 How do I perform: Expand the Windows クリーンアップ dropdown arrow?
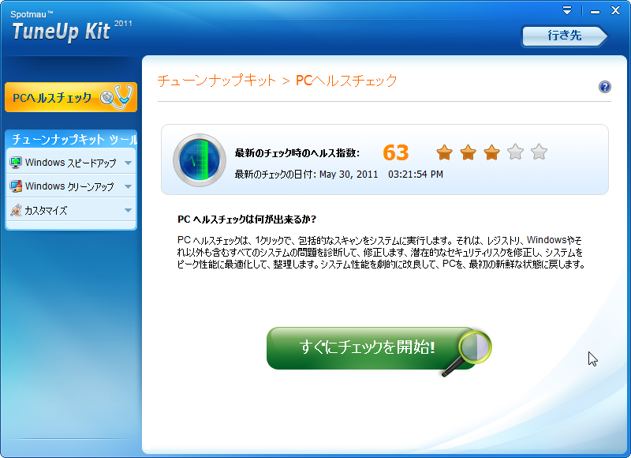(128, 186)
